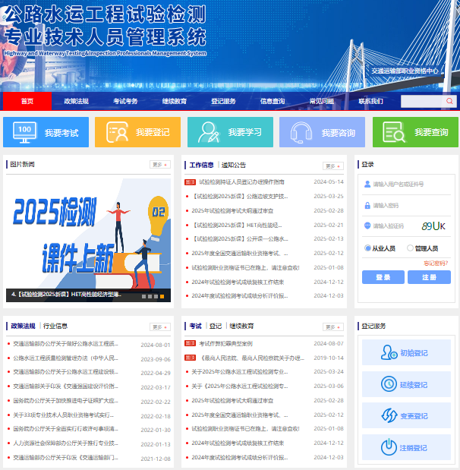460x470 pixels.
Task: Select the first carousel indicator dot
Action: coord(143,296)
